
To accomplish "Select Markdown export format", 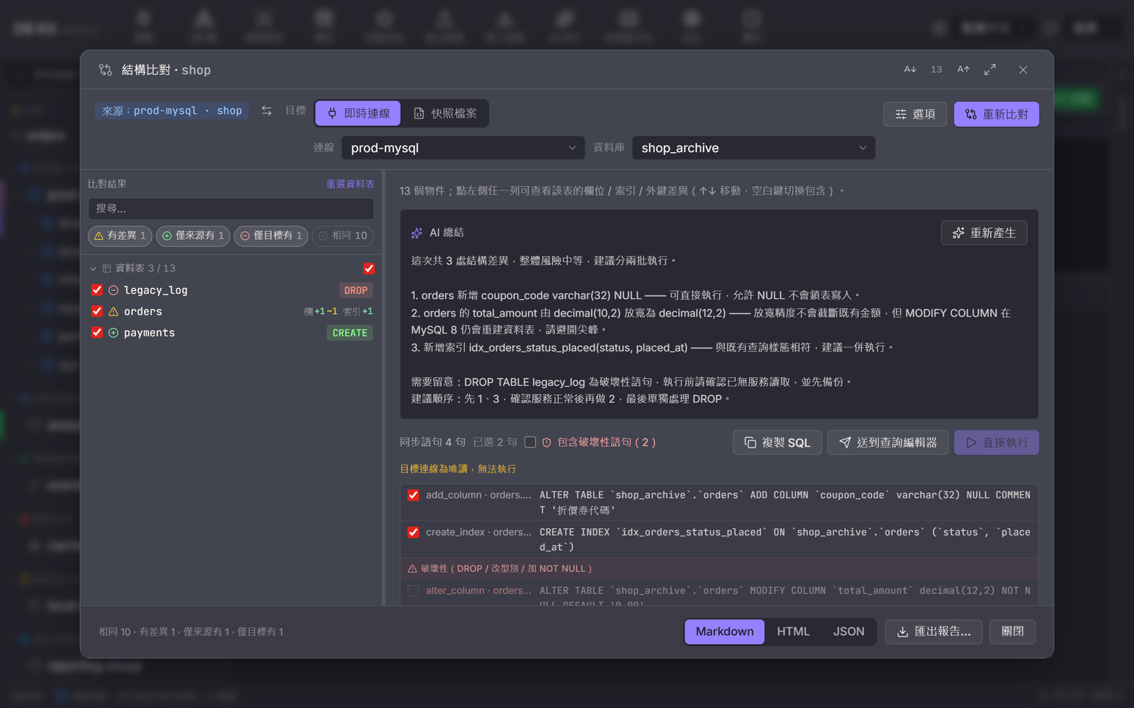I will 724,632.
